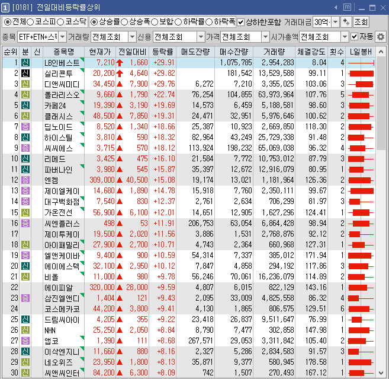Click the 증 badge on 씨씨에스 row
The image size is (389, 379).
click(25, 148)
